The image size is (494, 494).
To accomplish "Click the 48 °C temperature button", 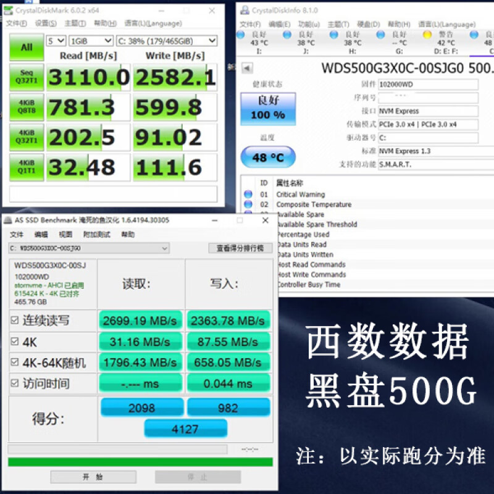I will (x=268, y=157).
